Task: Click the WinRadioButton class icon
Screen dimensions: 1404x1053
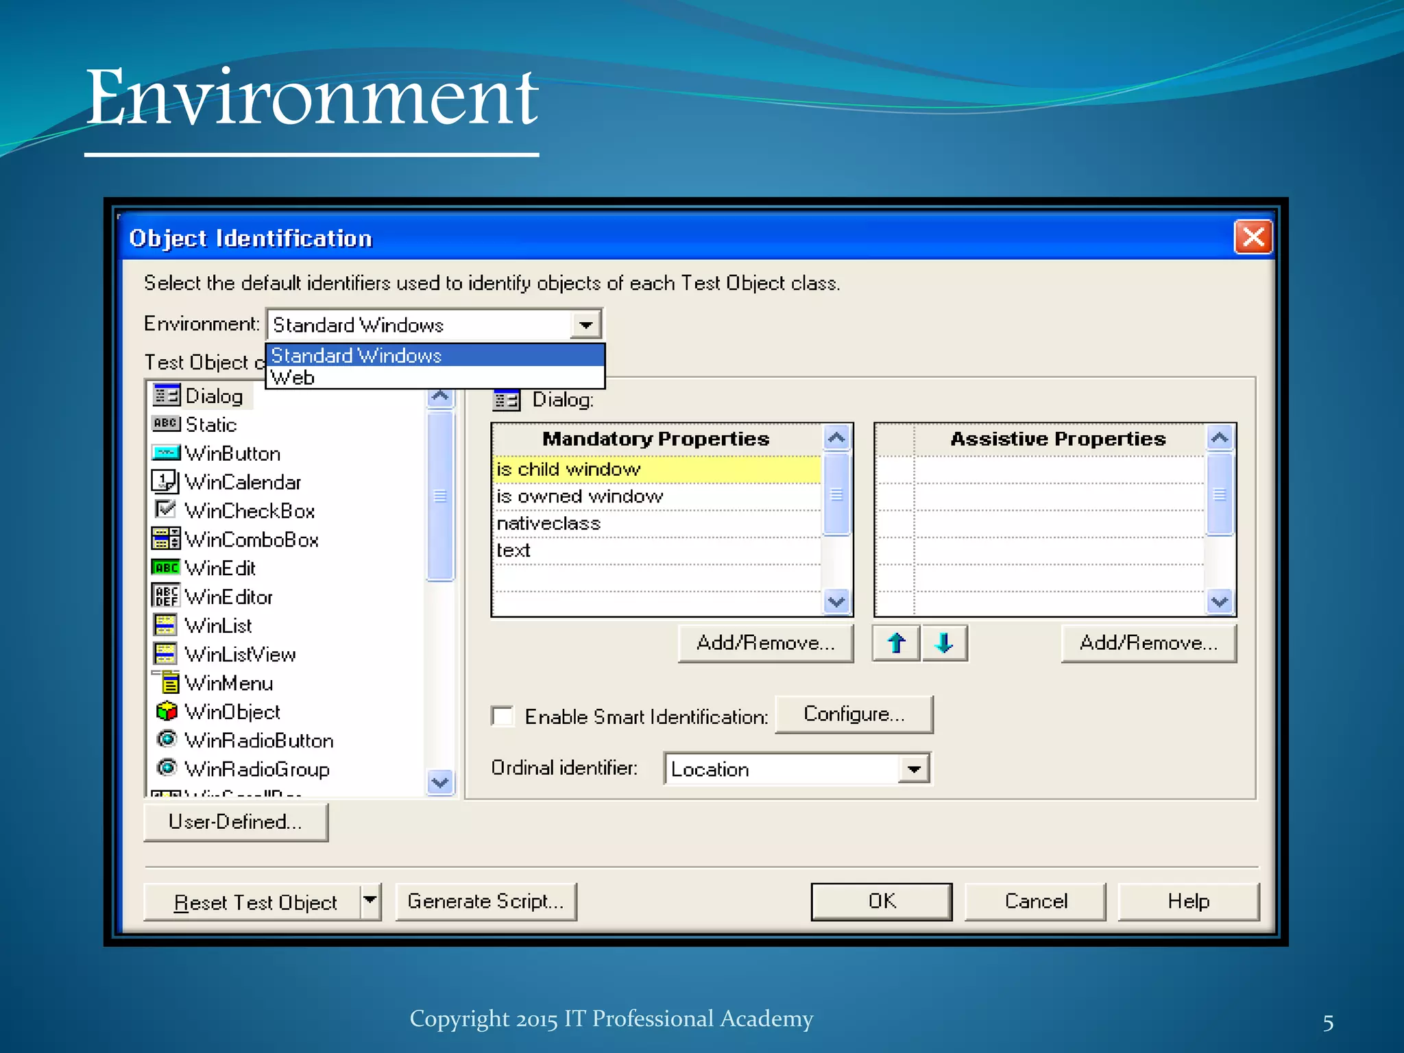Action: [x=167, y=739]
